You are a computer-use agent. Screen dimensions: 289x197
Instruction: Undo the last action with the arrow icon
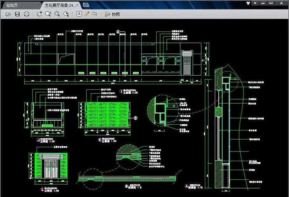coord(95,14)
